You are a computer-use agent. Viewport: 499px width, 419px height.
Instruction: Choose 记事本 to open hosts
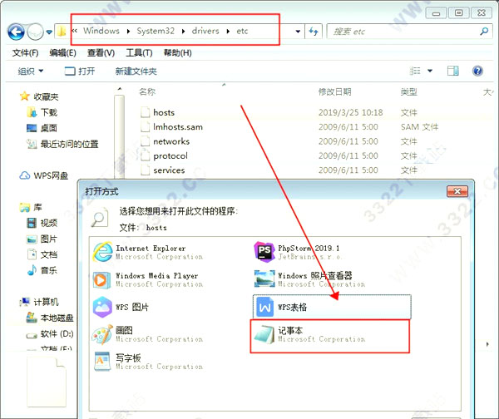(x=329, y=337)
